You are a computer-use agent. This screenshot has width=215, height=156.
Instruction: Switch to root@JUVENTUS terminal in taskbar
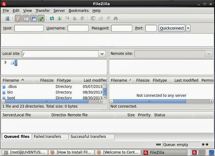pyautogui.click(x=25, y=152)
